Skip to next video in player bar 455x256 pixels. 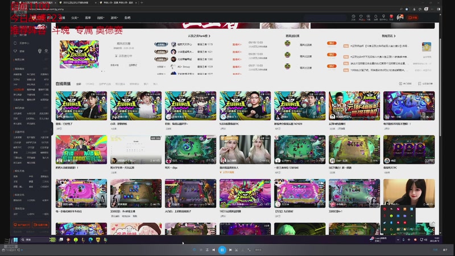[230, 250]
